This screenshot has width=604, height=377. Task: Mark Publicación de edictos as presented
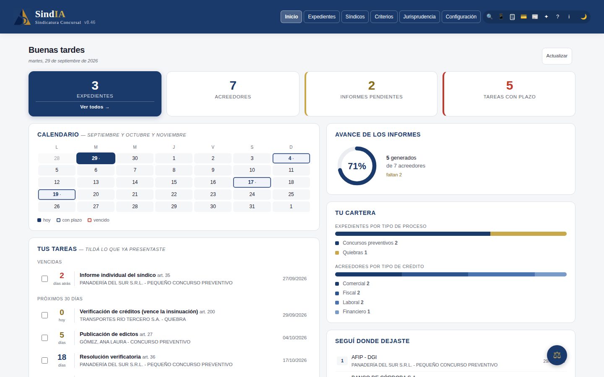(x=44, y=338)
